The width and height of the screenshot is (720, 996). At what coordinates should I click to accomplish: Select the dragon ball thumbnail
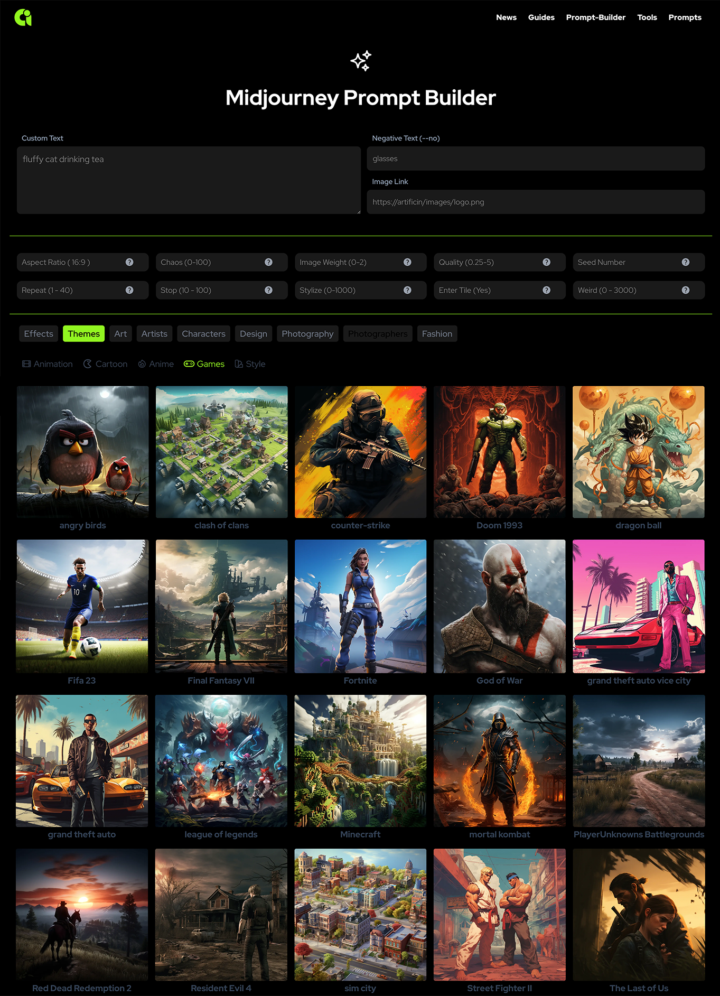coord(639,452)
